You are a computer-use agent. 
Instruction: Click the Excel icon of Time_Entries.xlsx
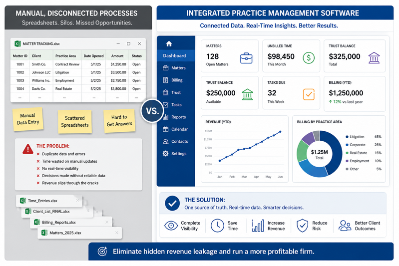(22, 201)
